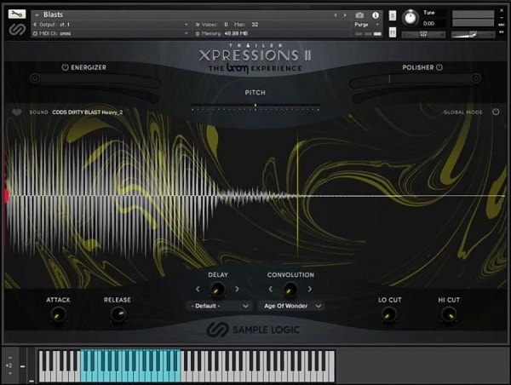Toggle the Energizer power button
This screenshot has width=511, height=385.
point(65,67)
